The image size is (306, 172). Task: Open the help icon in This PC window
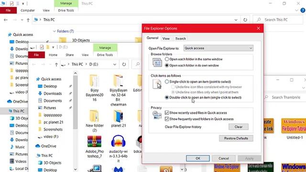303,11
